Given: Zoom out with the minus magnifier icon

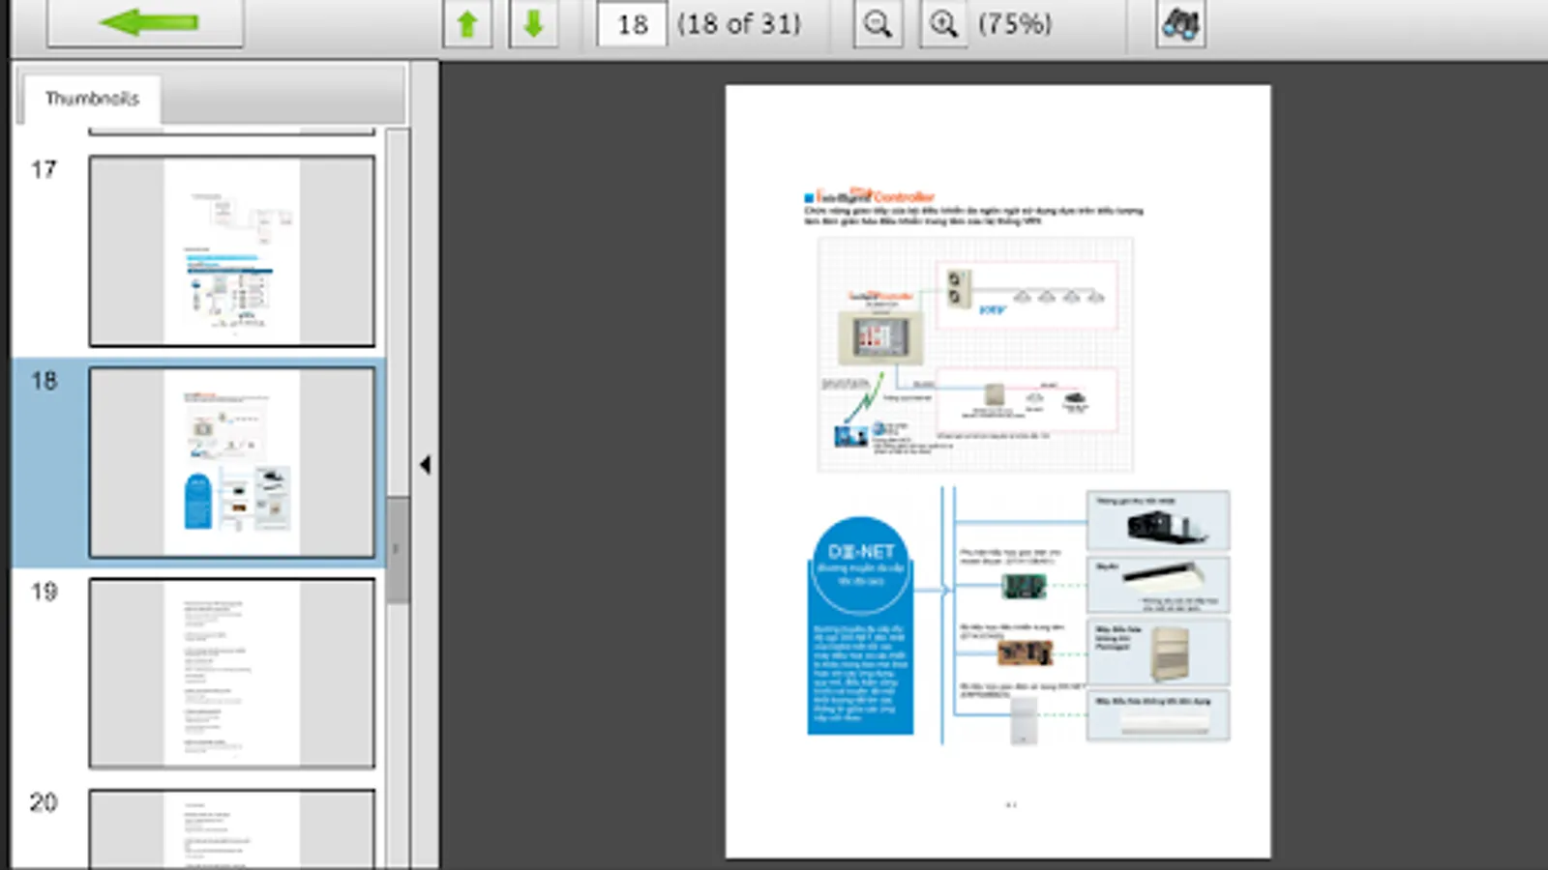Looking at the screenshot, I should click(x=878, y=23).
